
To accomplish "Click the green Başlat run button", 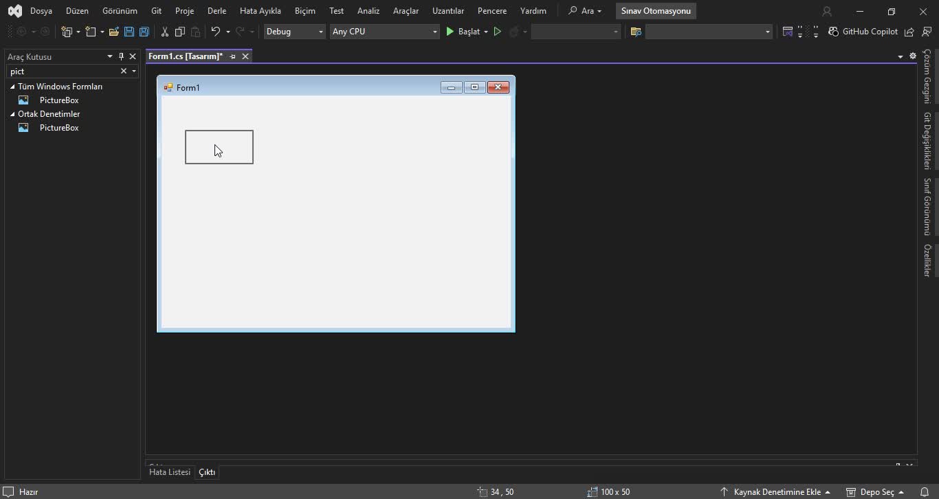I will (x=463, y=32).
